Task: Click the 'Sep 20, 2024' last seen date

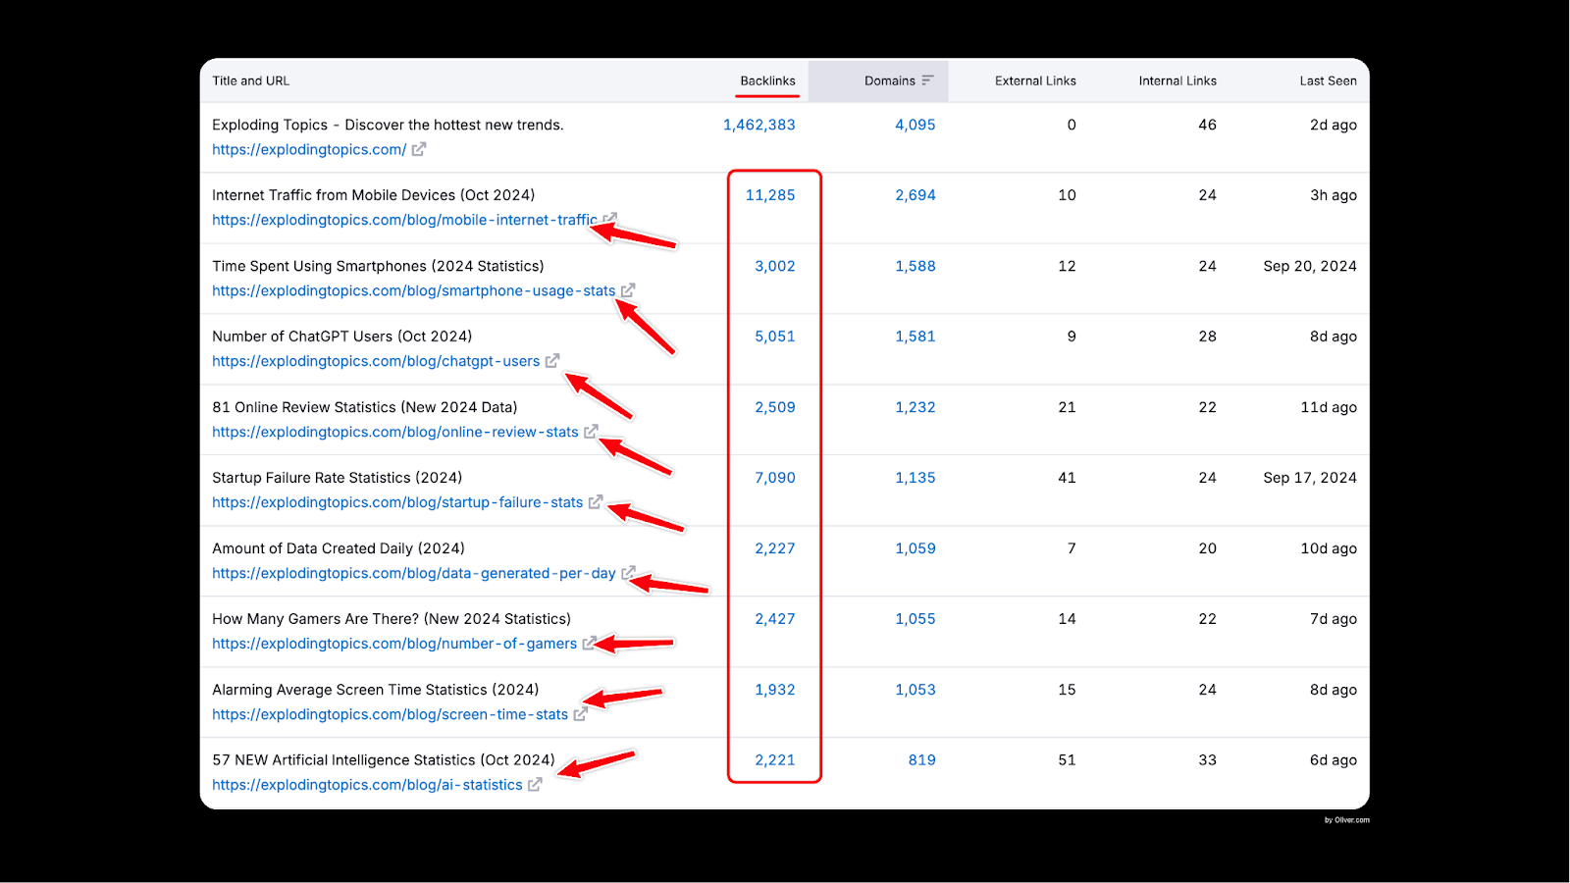Action: pyautogui.click(x=1310, y=266)
